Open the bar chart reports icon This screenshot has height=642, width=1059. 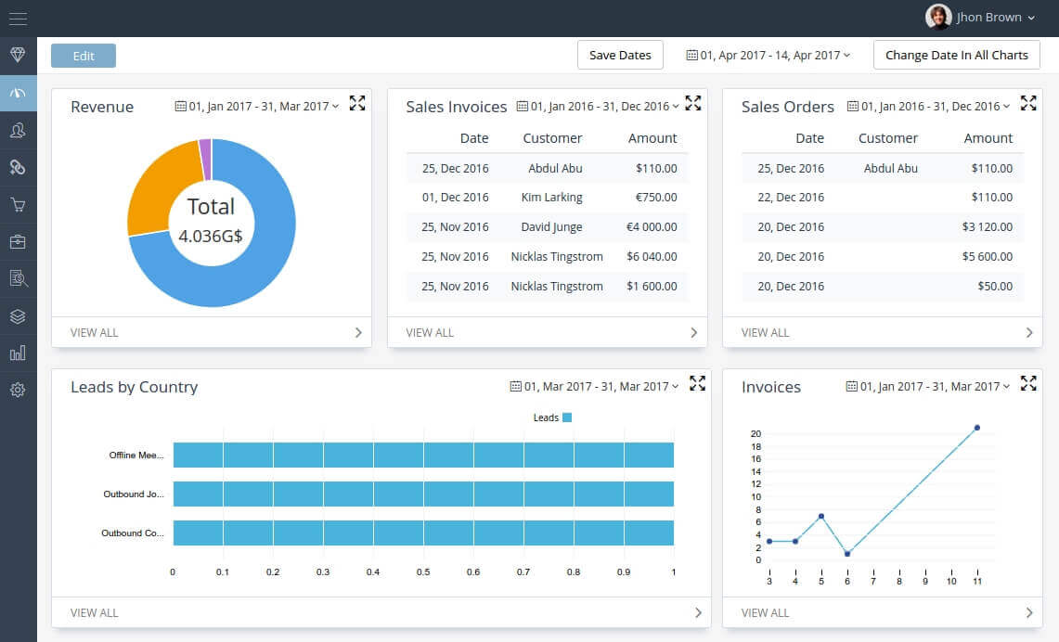coord(18,353)
